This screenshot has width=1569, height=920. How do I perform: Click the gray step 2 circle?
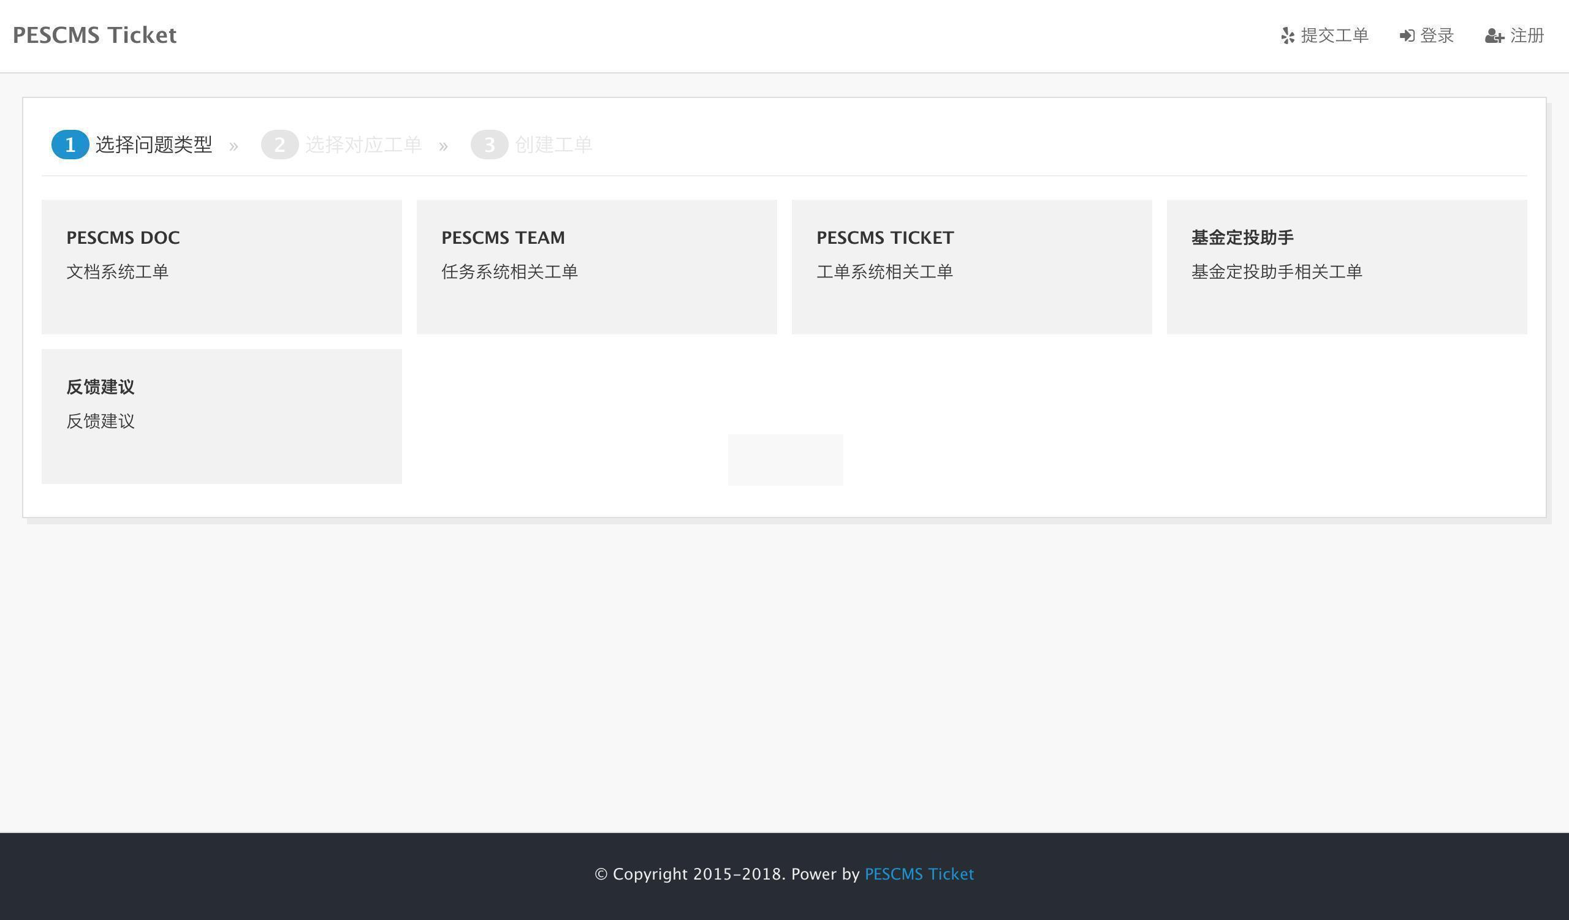point(279,145)
